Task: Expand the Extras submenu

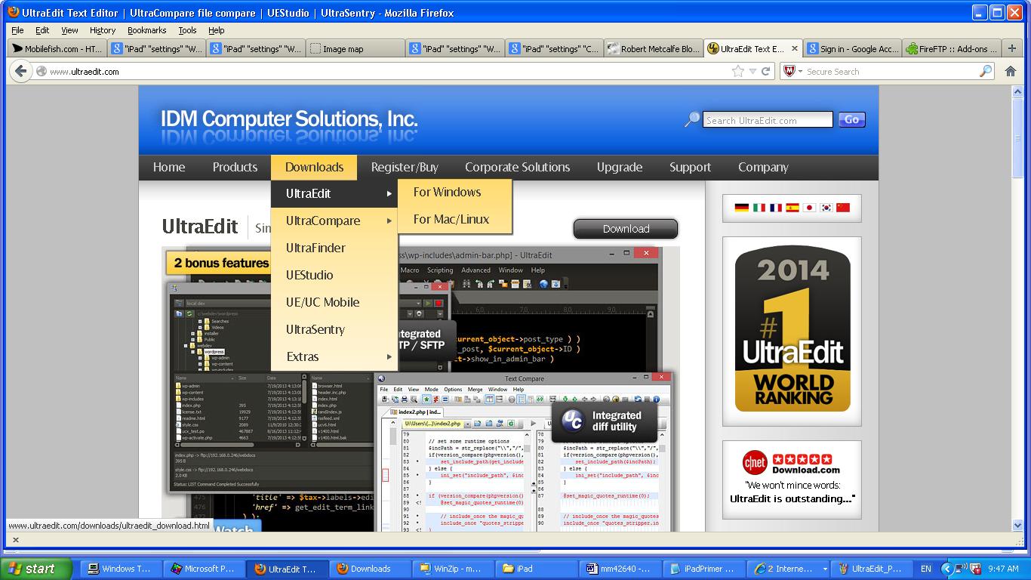Action: point(334,356)
